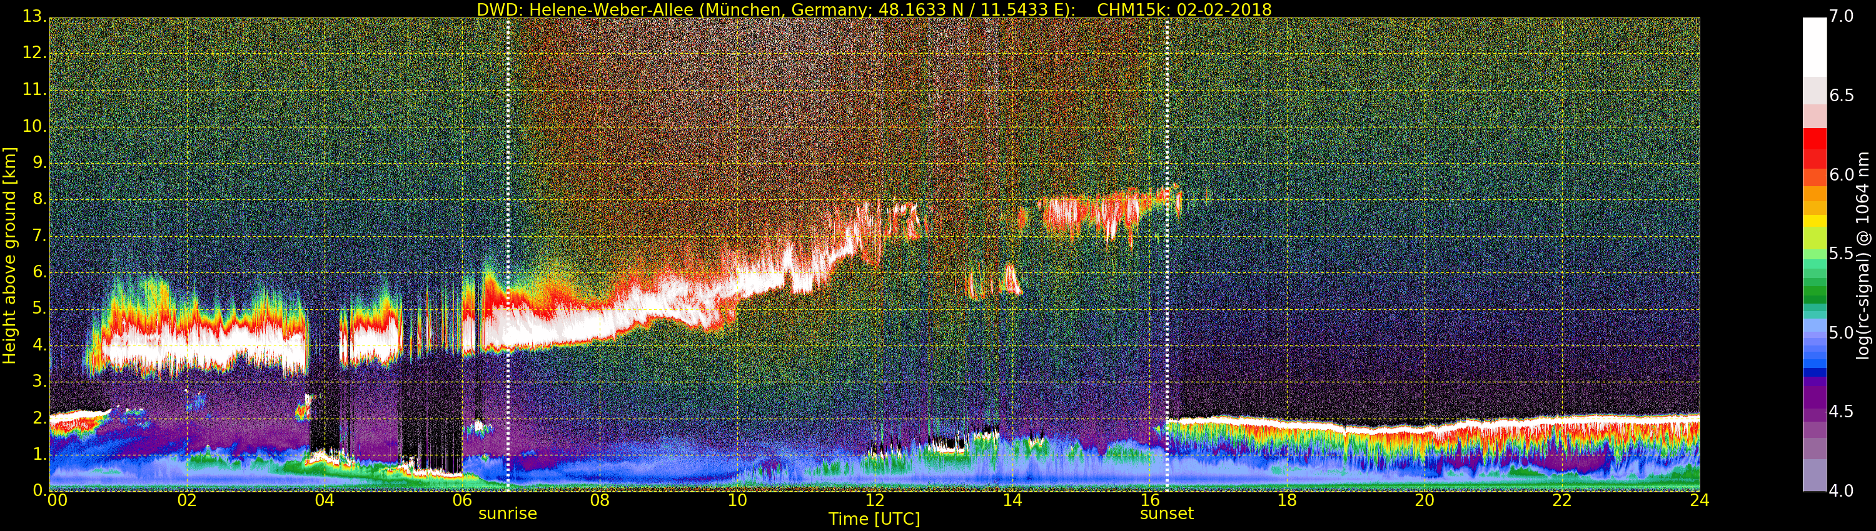Click the 5.0 value on the colorbar
1876x531 pixels.
point(1842,333)
